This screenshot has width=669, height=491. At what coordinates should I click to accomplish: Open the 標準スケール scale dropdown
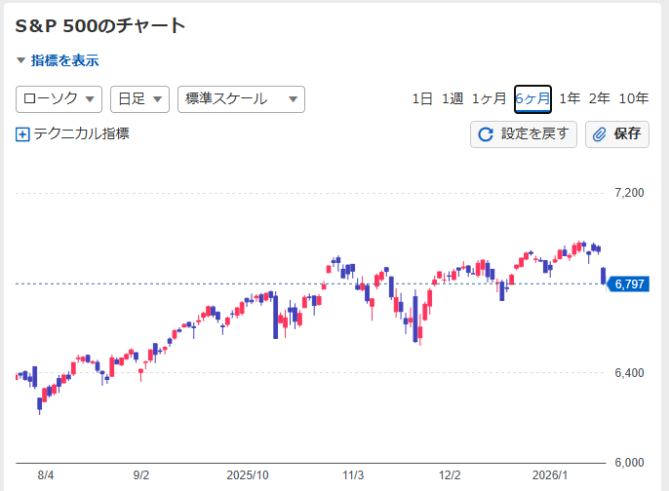tap(241, 99)
